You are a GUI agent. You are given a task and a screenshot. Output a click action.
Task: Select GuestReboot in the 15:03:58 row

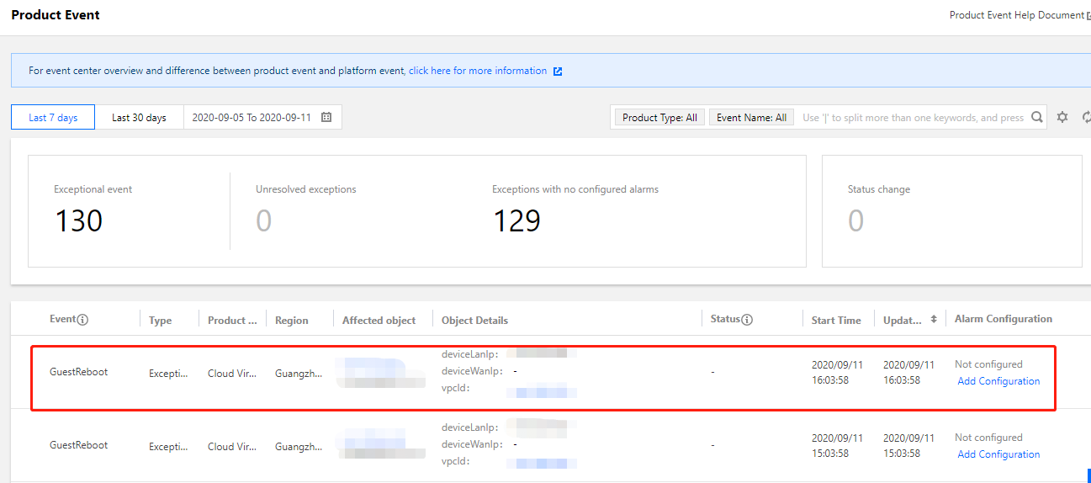[79, 445]
